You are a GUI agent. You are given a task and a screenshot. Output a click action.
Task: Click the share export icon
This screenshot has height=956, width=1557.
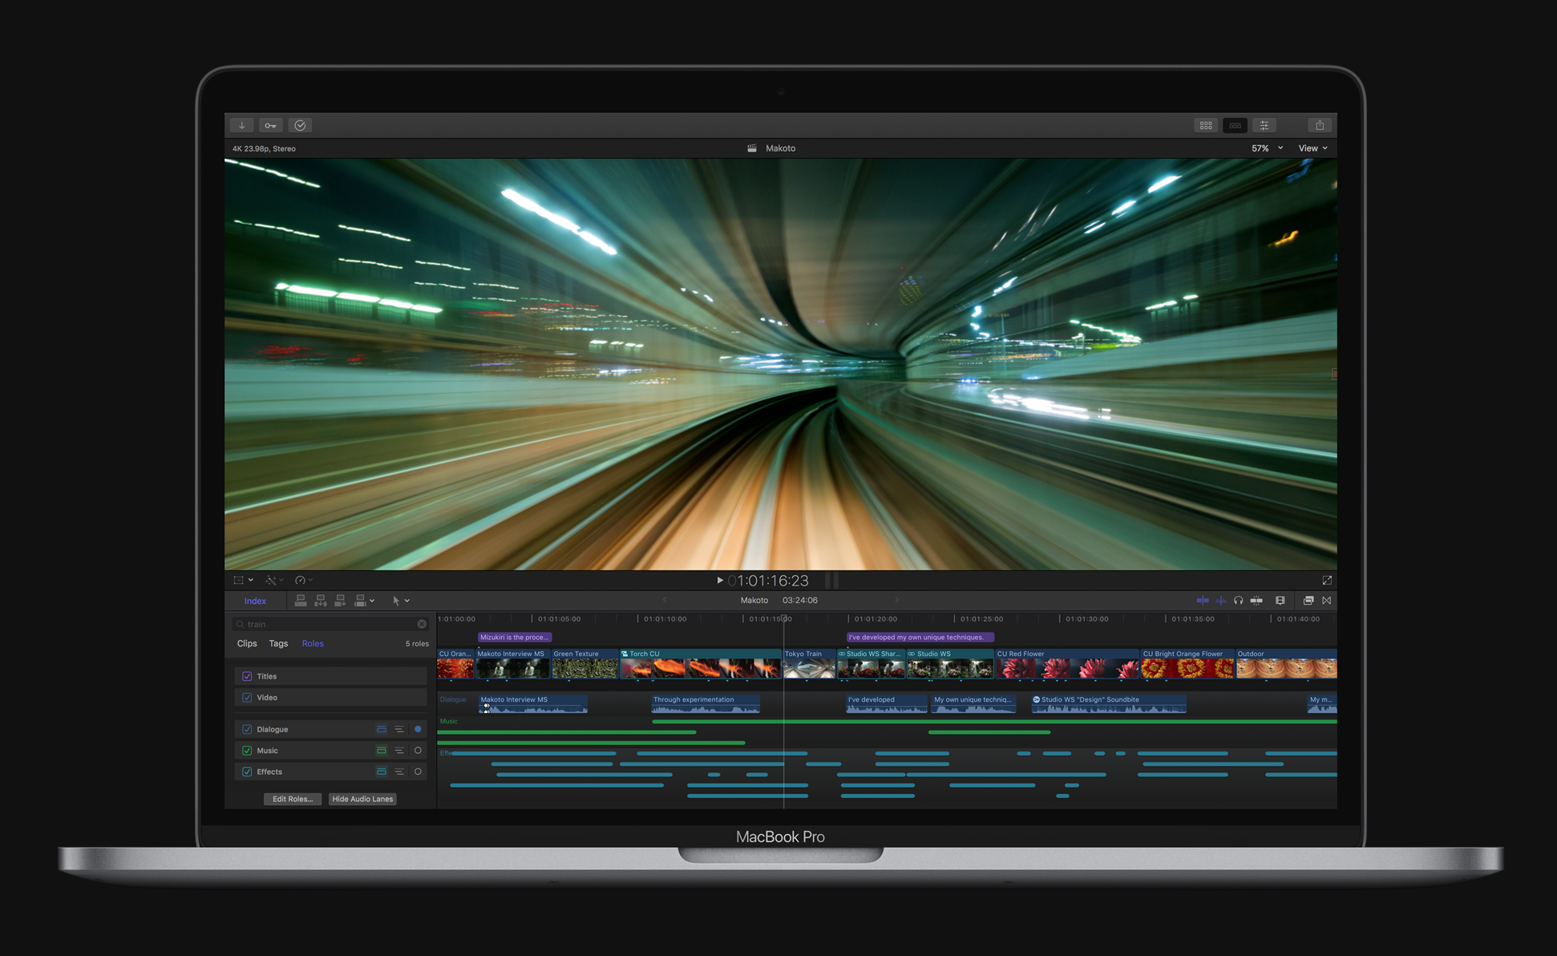pyautogui.click(x=1320, y=125)
